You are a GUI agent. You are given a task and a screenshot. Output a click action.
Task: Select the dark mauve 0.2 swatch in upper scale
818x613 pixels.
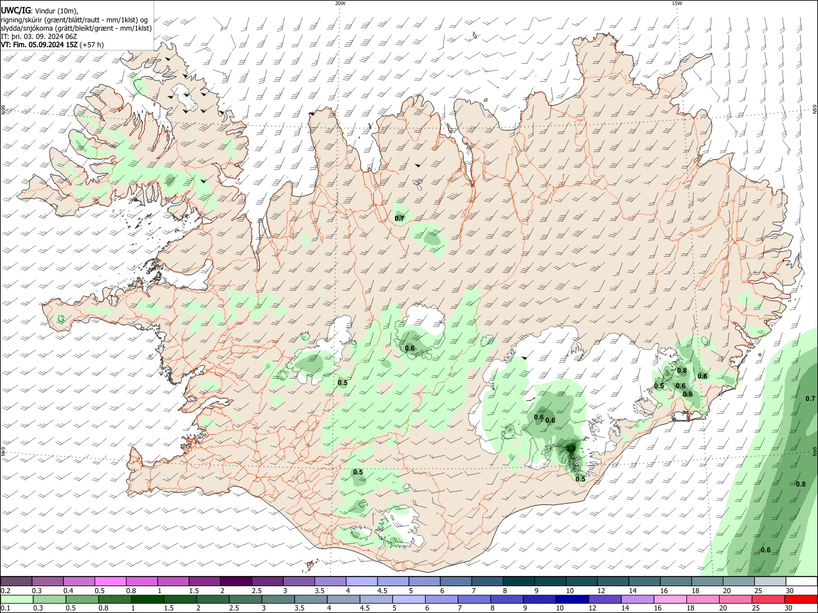[x=15, y=581]
